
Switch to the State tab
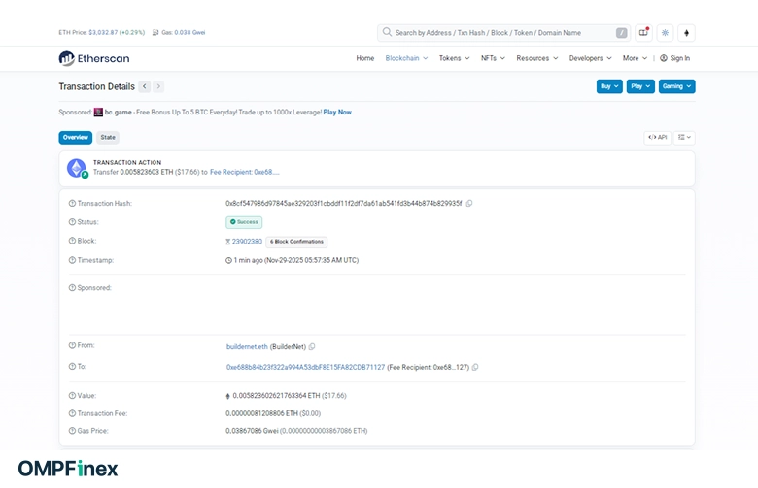pyautogui.click(x=108, y=138)
